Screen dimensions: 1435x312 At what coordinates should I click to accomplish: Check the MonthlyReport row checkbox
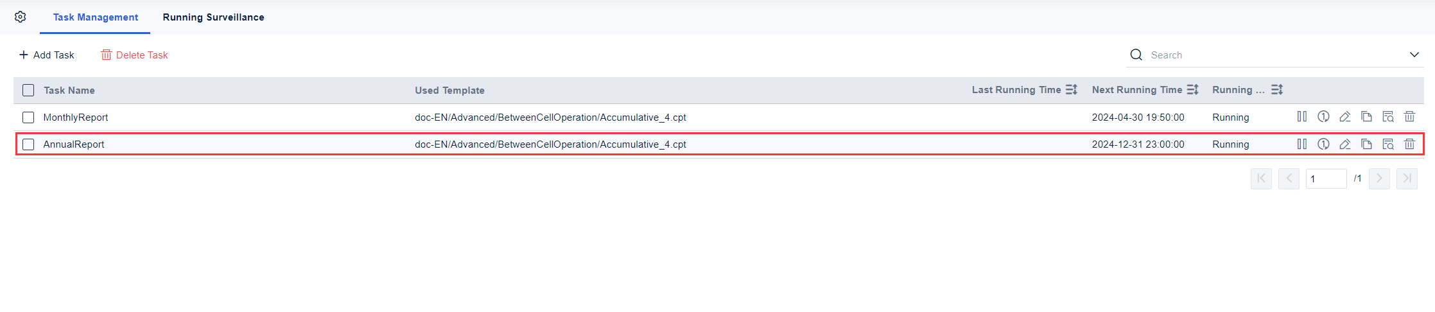coord(28,117)
